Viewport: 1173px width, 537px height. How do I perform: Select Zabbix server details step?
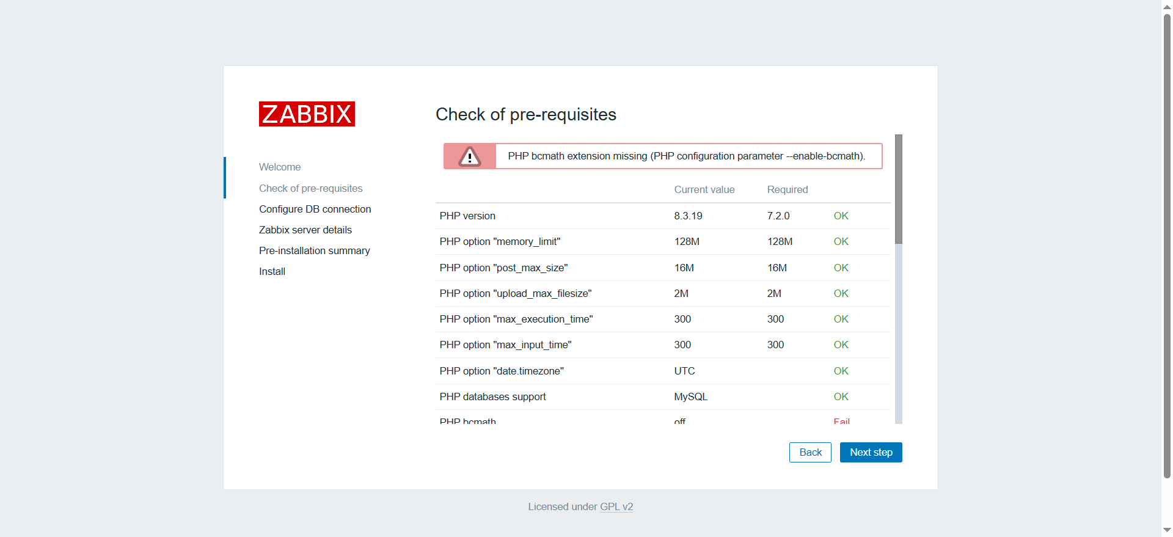(305, 230)
